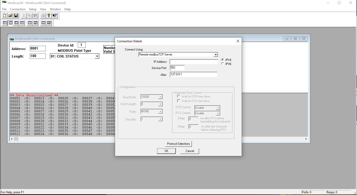Select the IPV6 radio button

coord(223,64)
